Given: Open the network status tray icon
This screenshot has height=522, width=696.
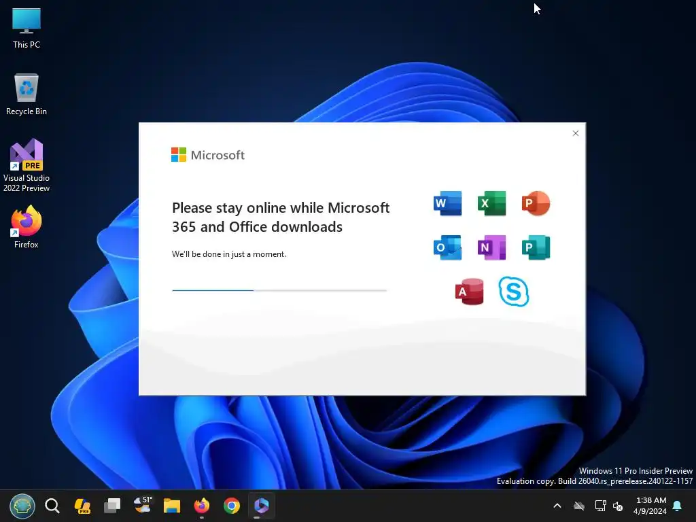Looking at the screenshot, I should coord(600,506).
